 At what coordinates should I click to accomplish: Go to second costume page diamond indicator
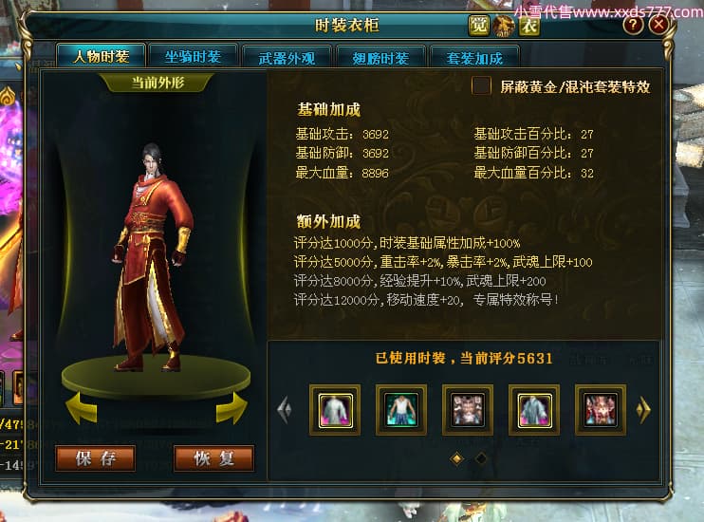point(480,458)
